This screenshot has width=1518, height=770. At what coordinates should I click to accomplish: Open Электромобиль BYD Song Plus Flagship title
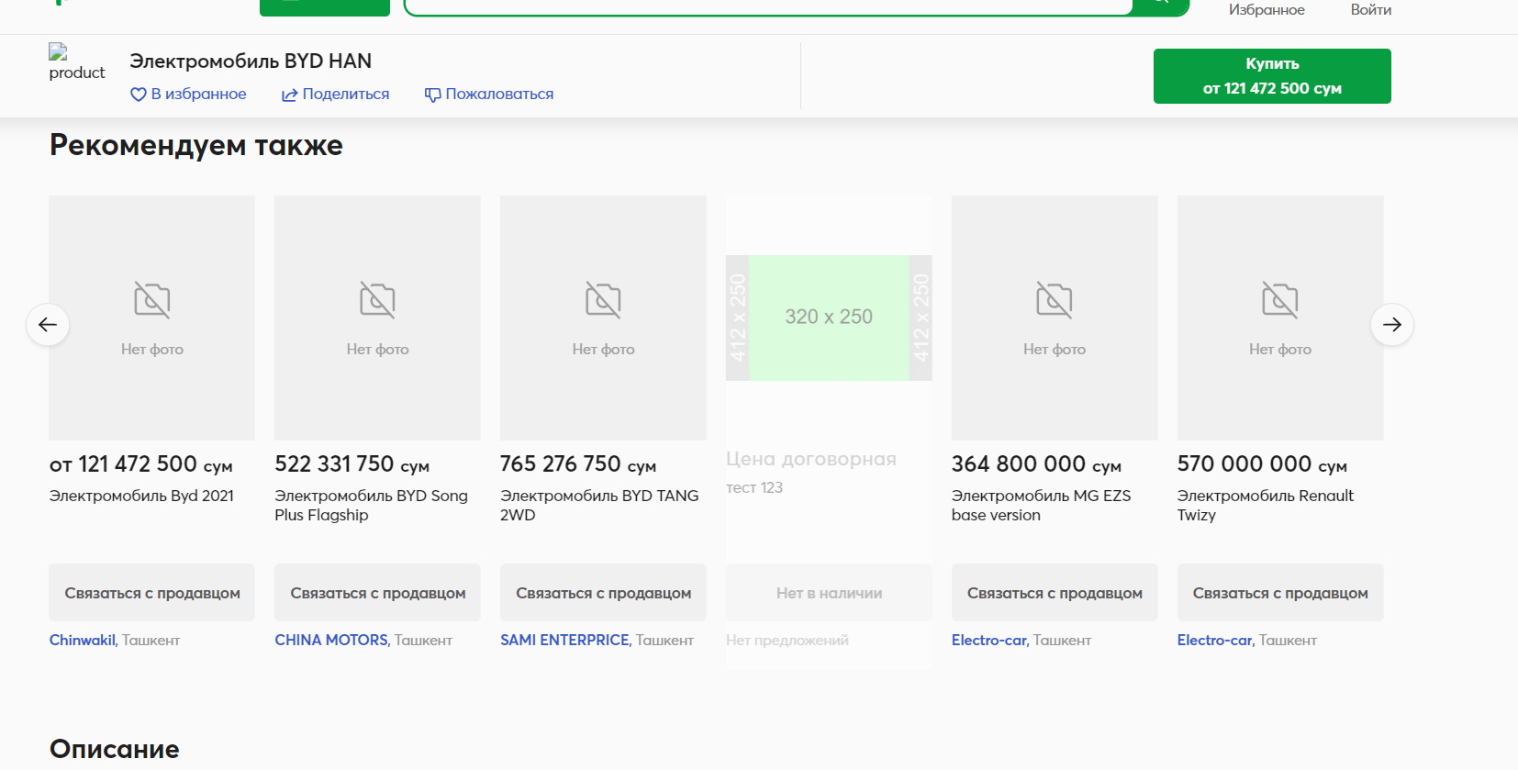coord(371,506)
